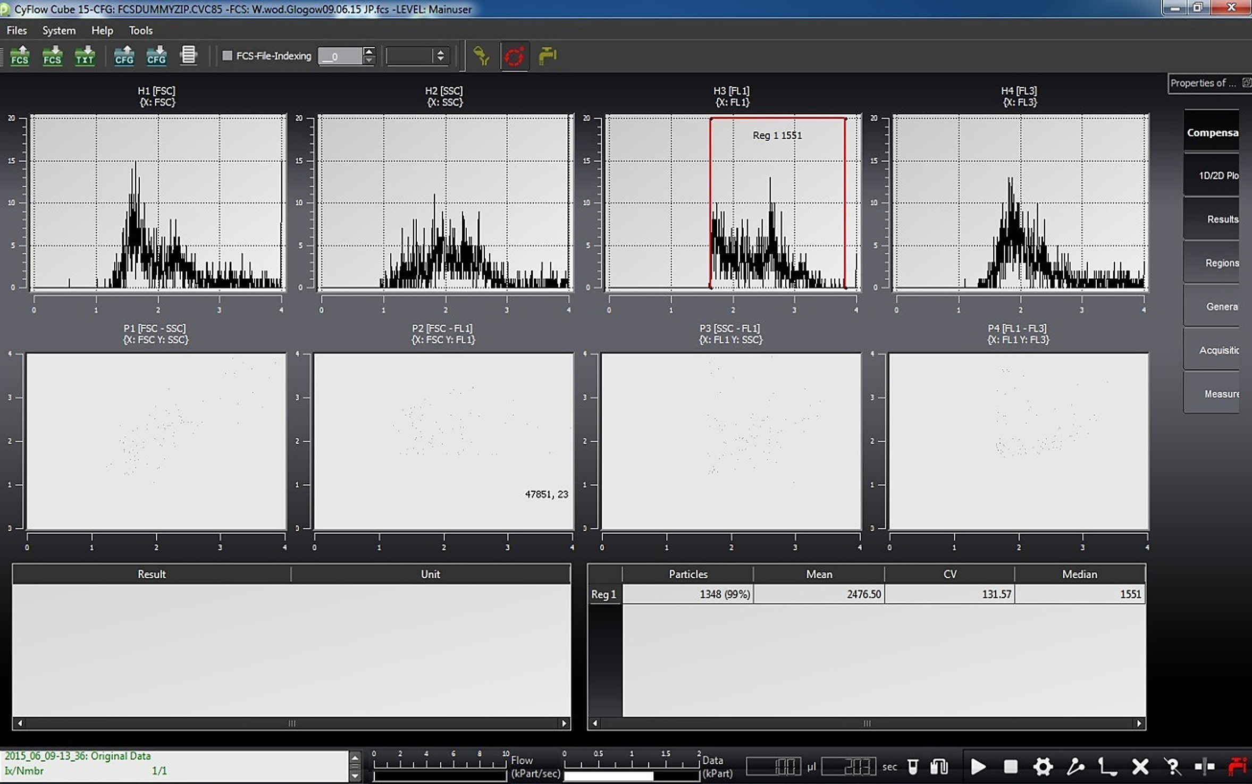Image resolution: width=1252 pixels, height=784 pixels.
Task: Click the Unit column header
Action: pos(431,574)
